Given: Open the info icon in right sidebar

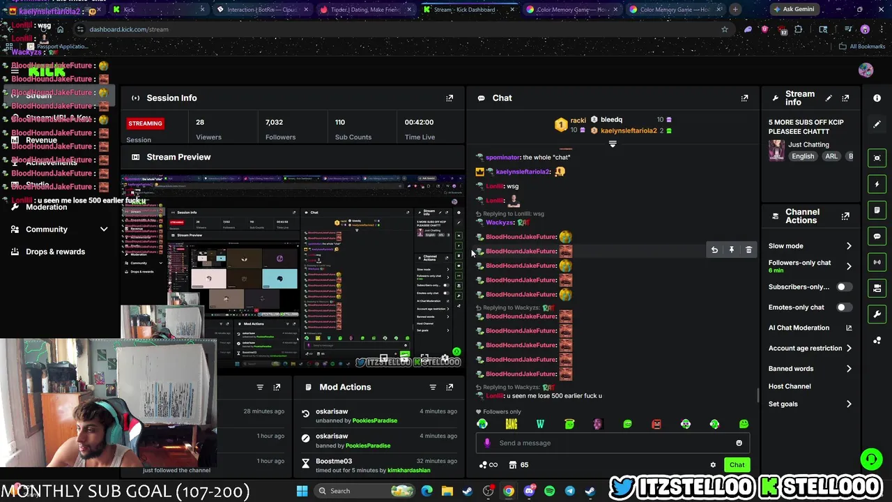Looking at the screenshot, I should (877, 98).
